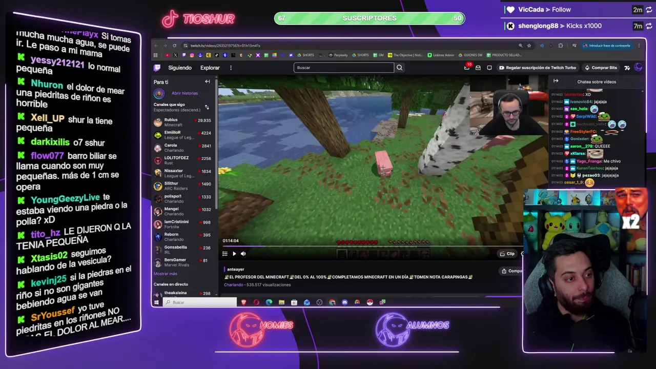Open the Twitch inbox envelope icon
Viewport: 656px width, 369px height.
click(478, 68)
